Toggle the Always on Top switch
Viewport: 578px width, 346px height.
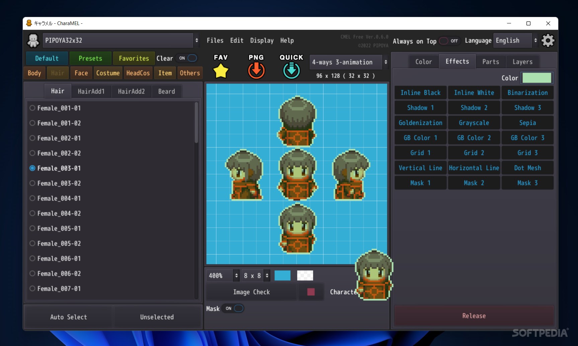(449, 41)
